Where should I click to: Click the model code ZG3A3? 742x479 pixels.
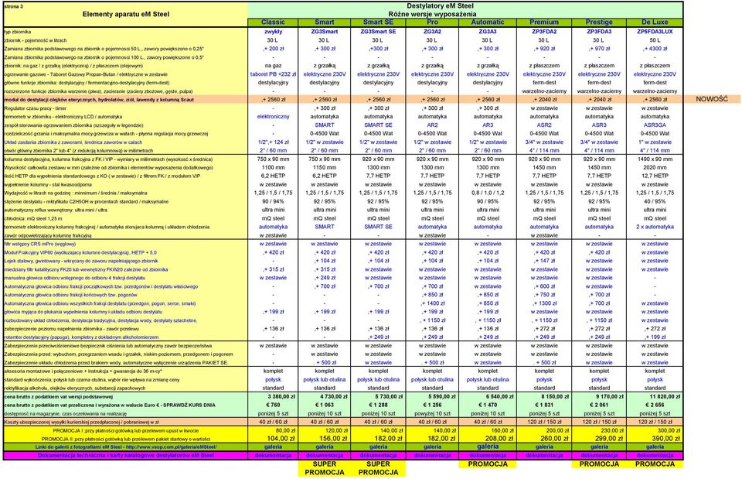(x=488, y=32)
